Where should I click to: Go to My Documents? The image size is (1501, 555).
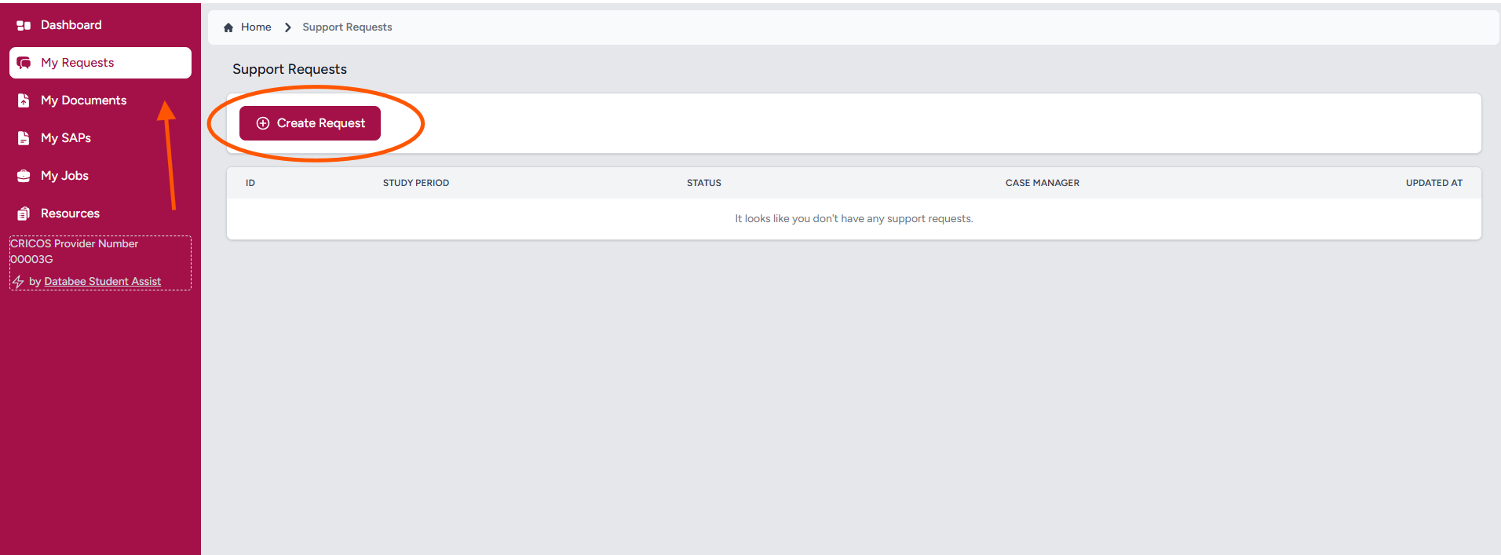[x=100, y=100]
